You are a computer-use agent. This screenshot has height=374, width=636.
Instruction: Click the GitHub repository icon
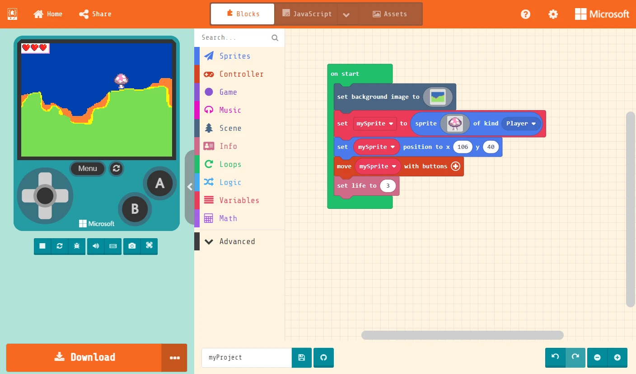[323, 357]
